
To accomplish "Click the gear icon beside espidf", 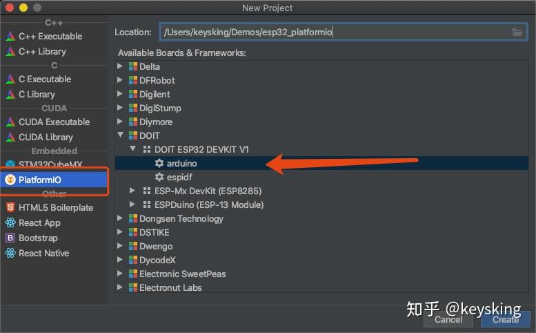I will point(159,177).
